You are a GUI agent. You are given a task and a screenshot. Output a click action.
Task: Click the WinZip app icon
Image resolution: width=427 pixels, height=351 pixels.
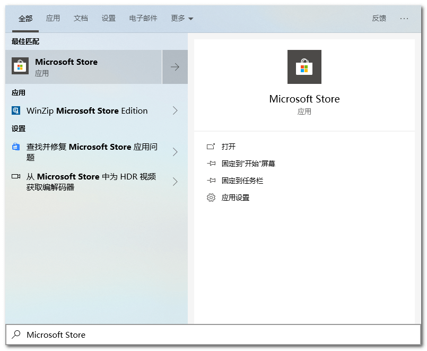point(16,110)
